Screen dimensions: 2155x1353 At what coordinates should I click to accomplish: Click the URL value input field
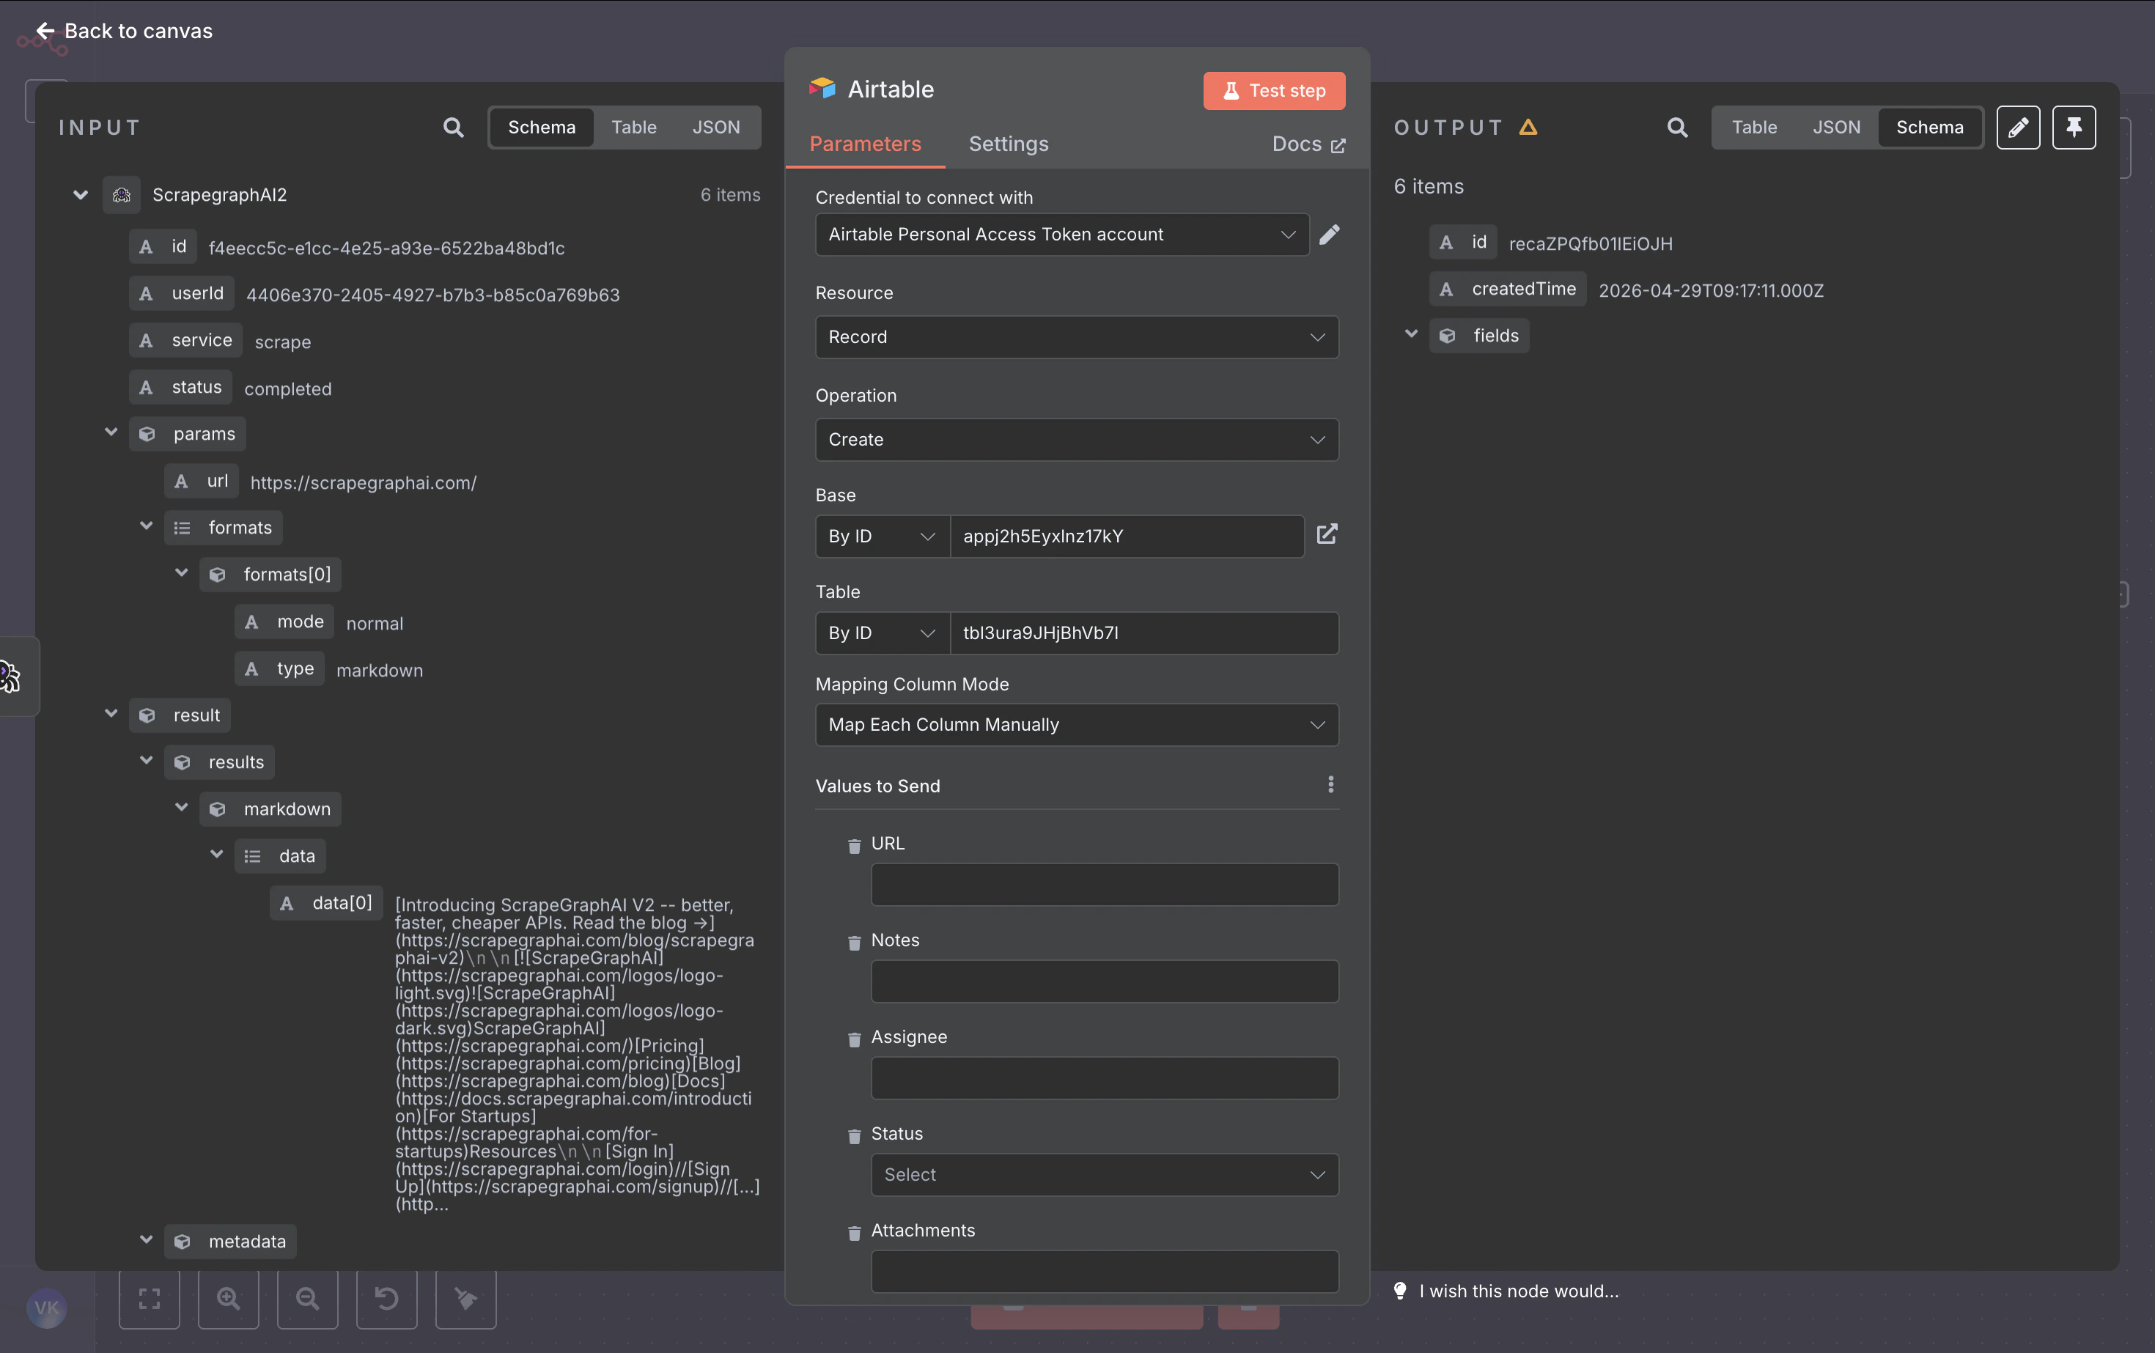(1105, 884)
